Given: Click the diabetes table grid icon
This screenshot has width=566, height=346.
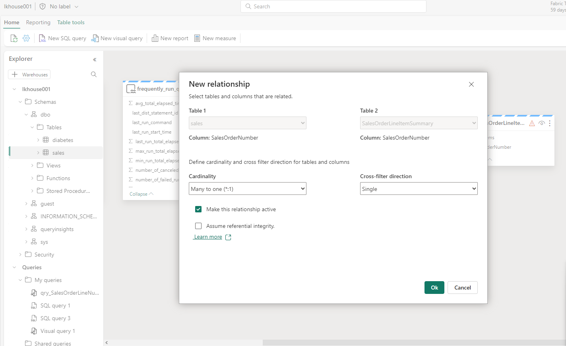Looking at the screenshot, I should (x=46, y=140).
